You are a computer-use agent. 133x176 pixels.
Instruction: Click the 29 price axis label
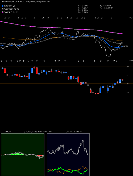(127, 67)
